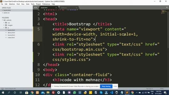Viewport: 169px width, 95px height.
Task: Open the File menu
Action: [2, 4]
